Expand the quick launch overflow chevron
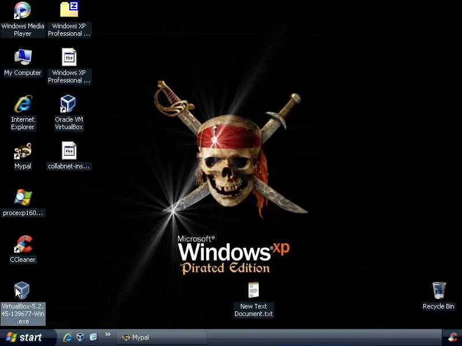Screen dimensions: 462x346 (108, 334)
